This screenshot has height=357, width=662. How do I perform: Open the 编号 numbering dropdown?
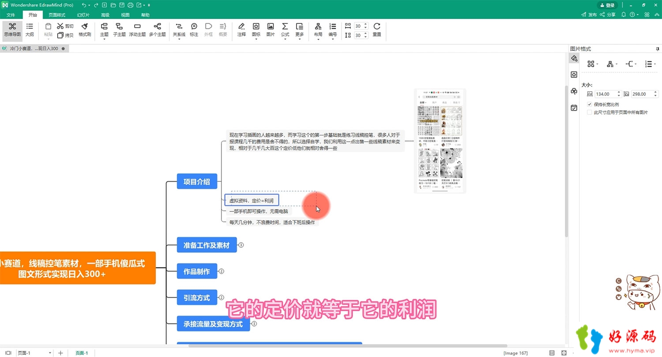pyautogui.click(x=333, y=39)
